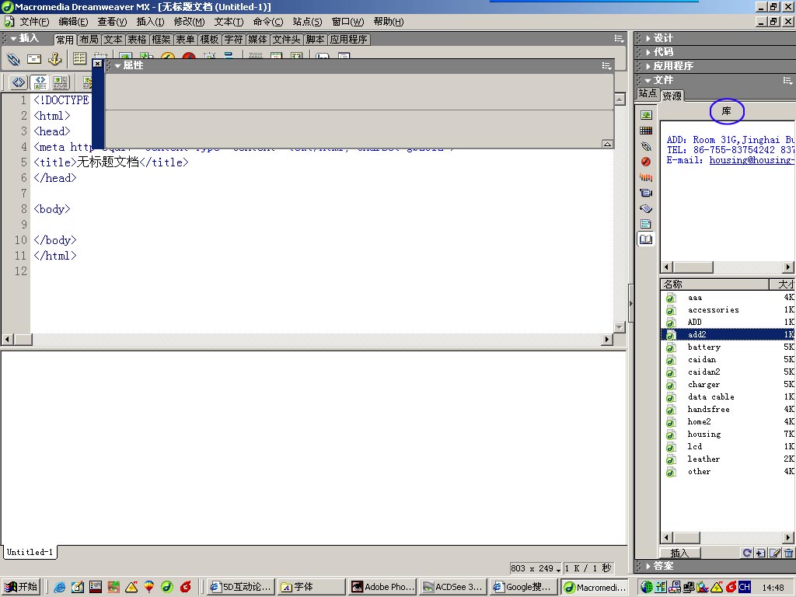796x597 pixels.
Task: Collapse the 属性 properties panel
Action: tap(118, 66)
